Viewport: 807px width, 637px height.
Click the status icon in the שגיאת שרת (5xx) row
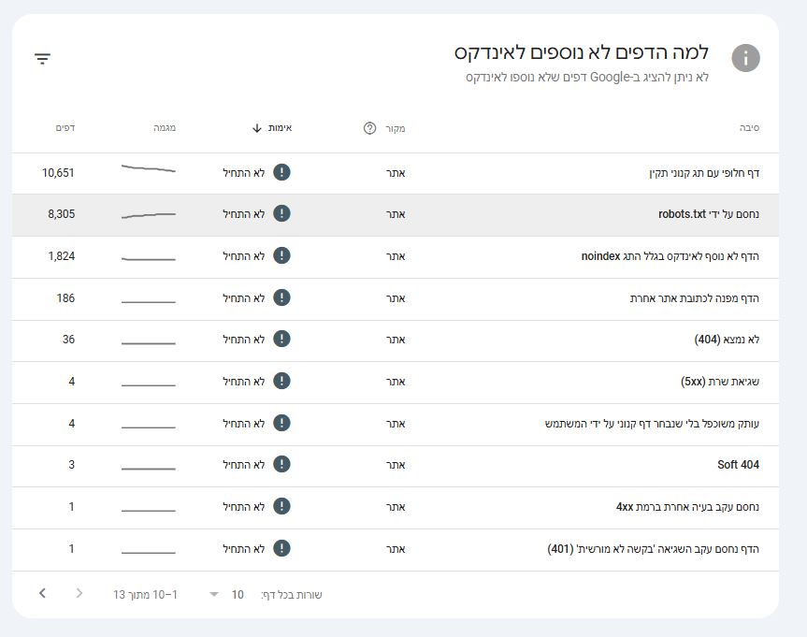[282, 382]
